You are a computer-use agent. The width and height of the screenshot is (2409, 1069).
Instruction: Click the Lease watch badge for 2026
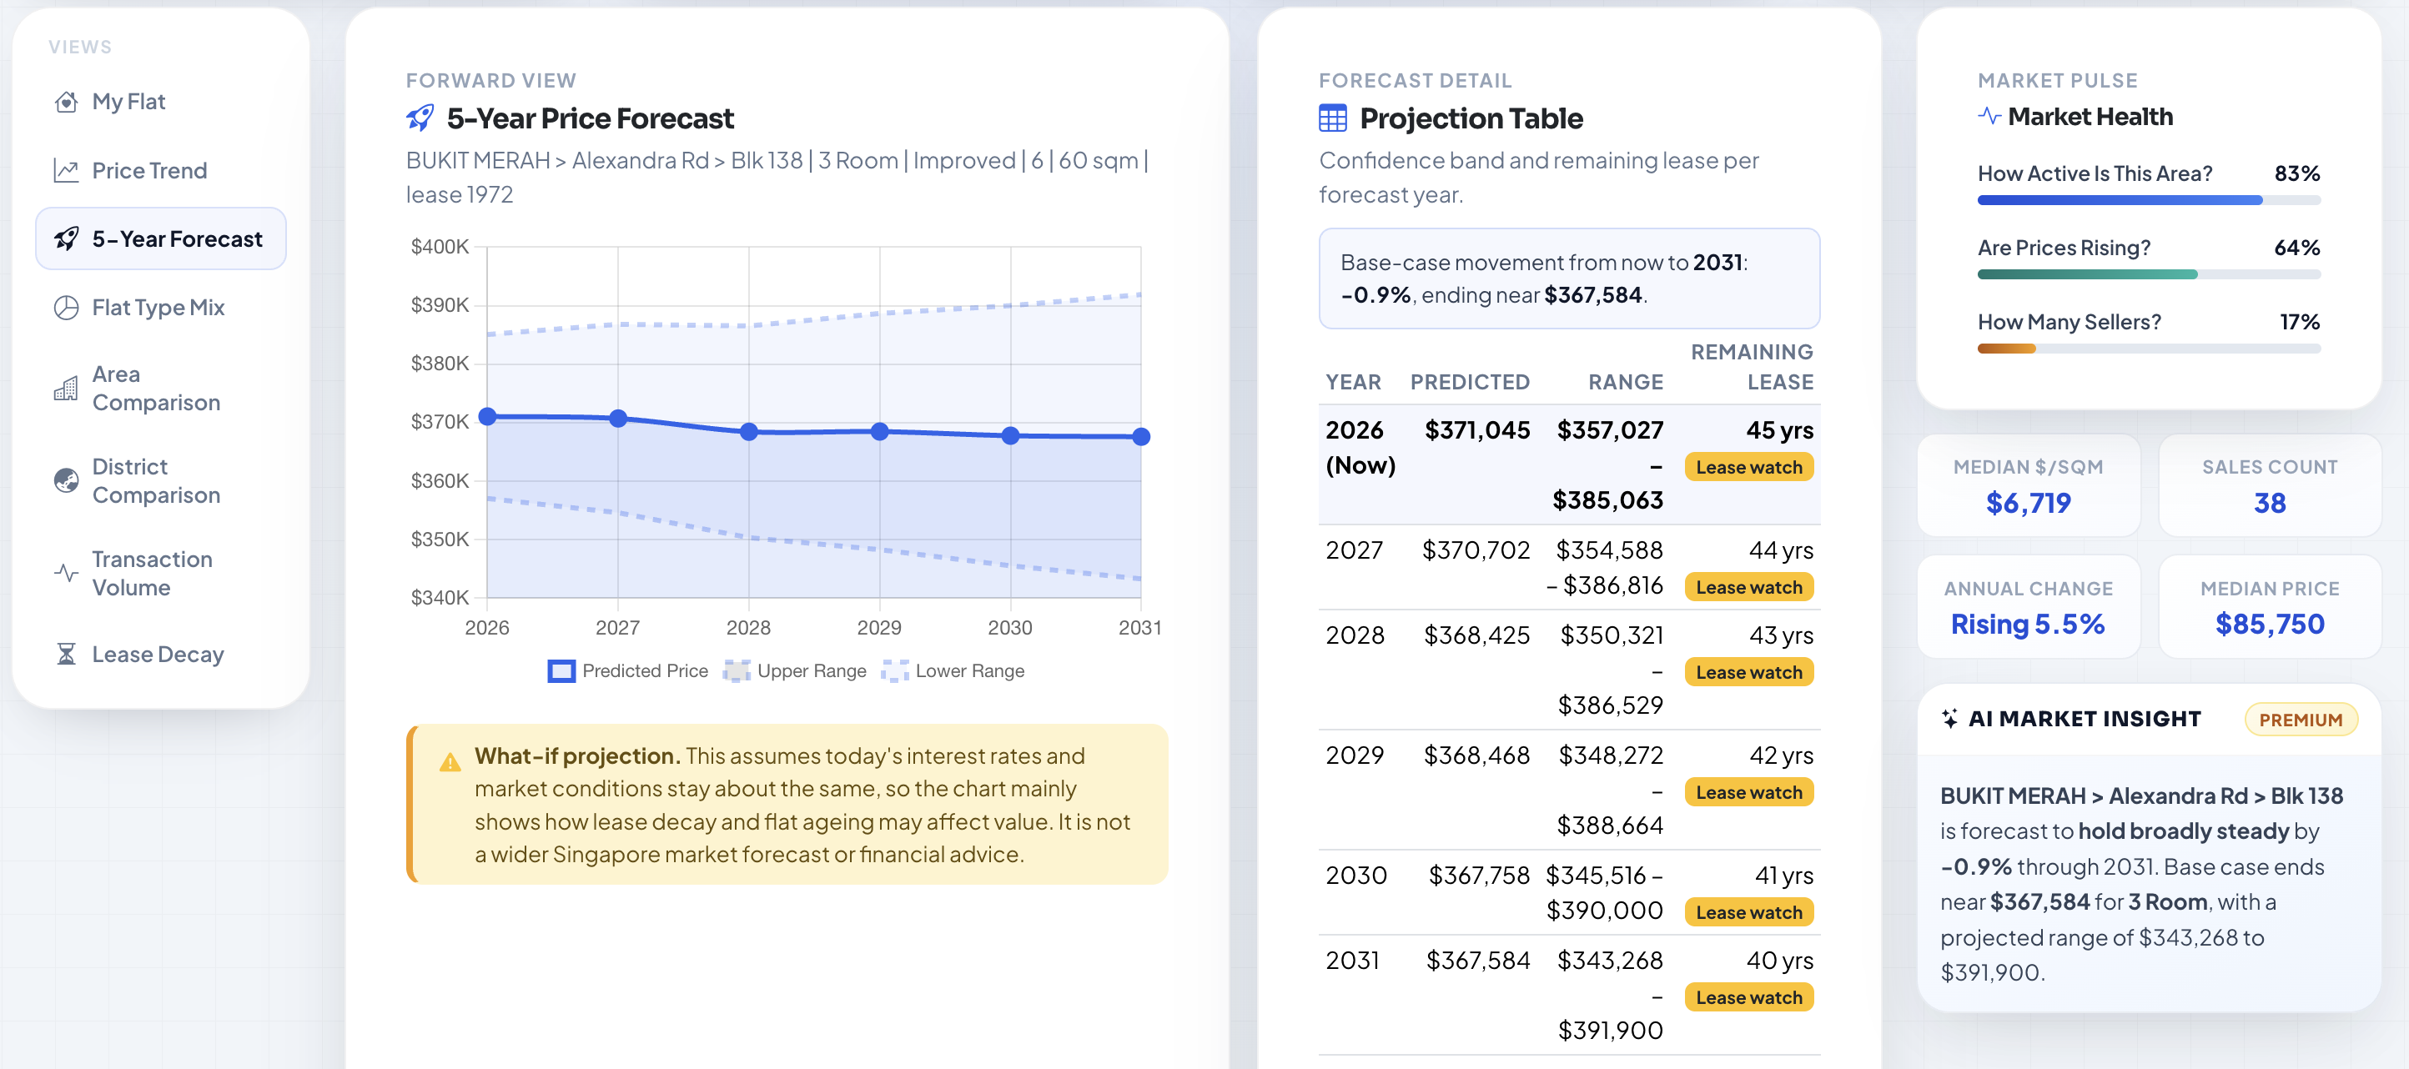1748,467
